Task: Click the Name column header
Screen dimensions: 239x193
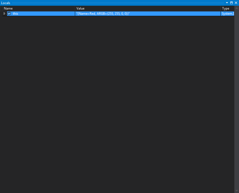Action: (8, 8)
